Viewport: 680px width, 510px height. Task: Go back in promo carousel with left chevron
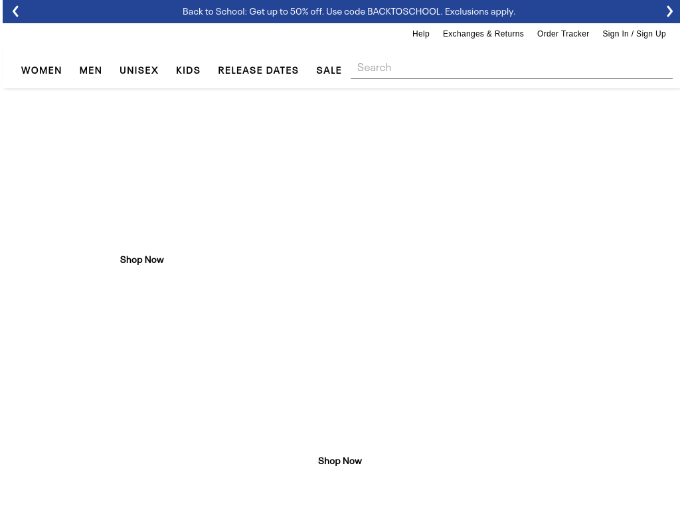pos(15,11)
